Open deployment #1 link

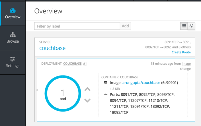coord(85,64)
